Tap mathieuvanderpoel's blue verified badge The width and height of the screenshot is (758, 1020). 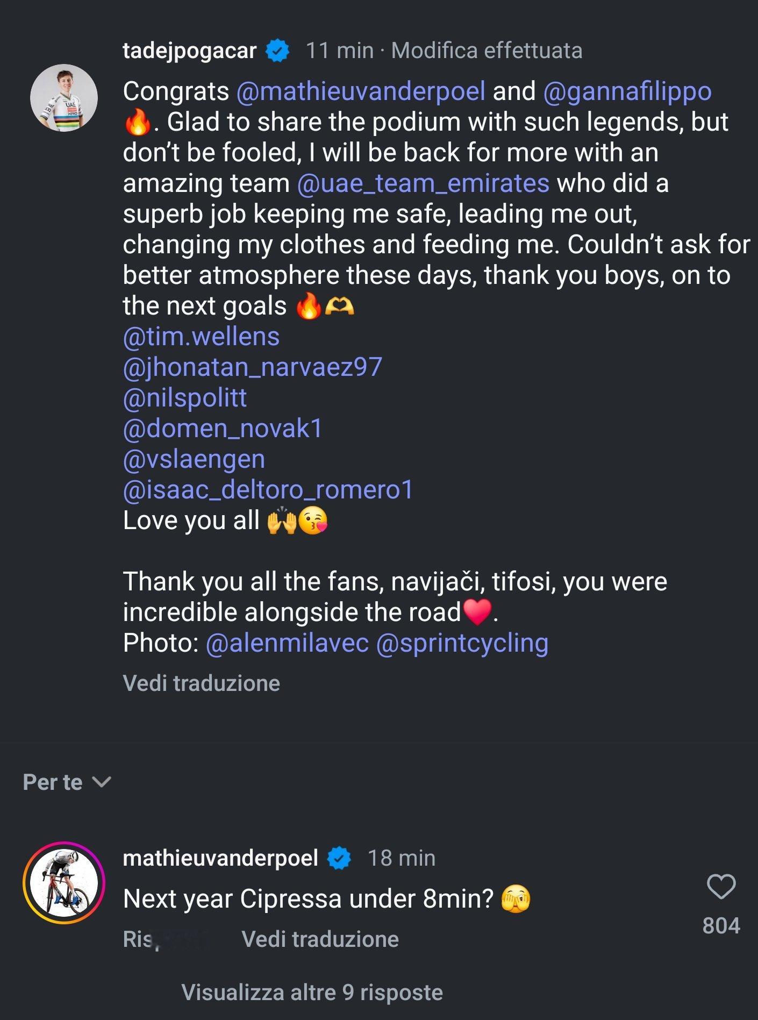click(x=339, y=858)
